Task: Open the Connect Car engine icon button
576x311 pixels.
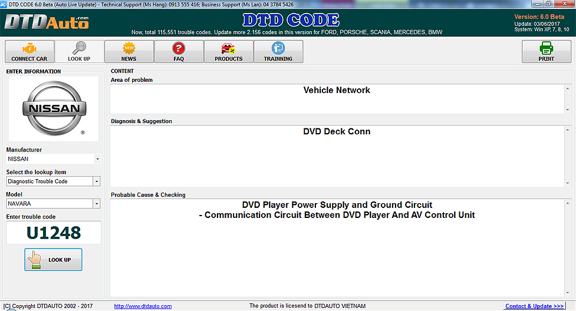Action: point(29,51)
